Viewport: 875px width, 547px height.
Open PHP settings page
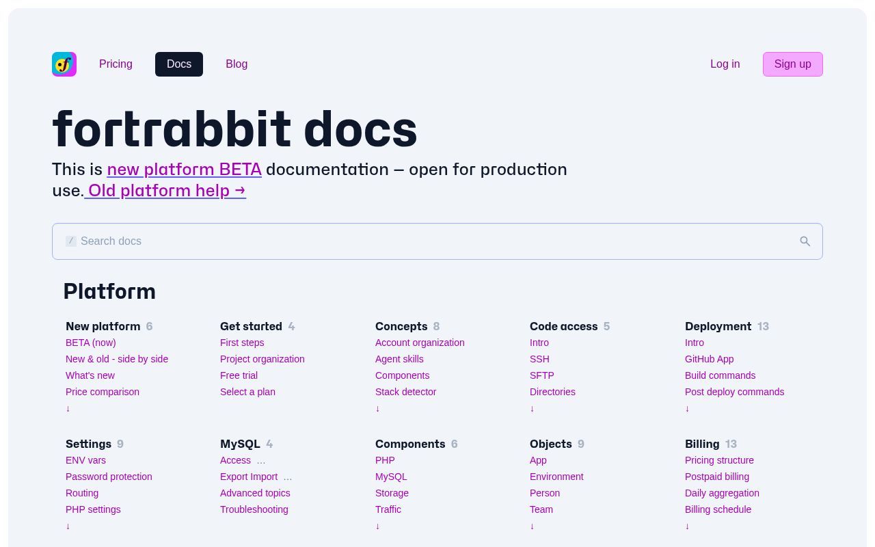pos(93,509)
